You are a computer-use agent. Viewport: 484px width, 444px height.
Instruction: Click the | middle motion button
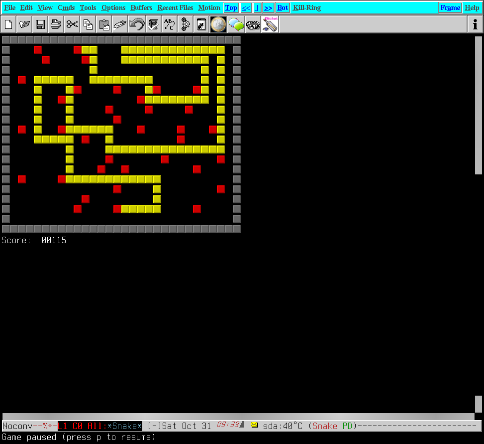(x=257, y=8)
